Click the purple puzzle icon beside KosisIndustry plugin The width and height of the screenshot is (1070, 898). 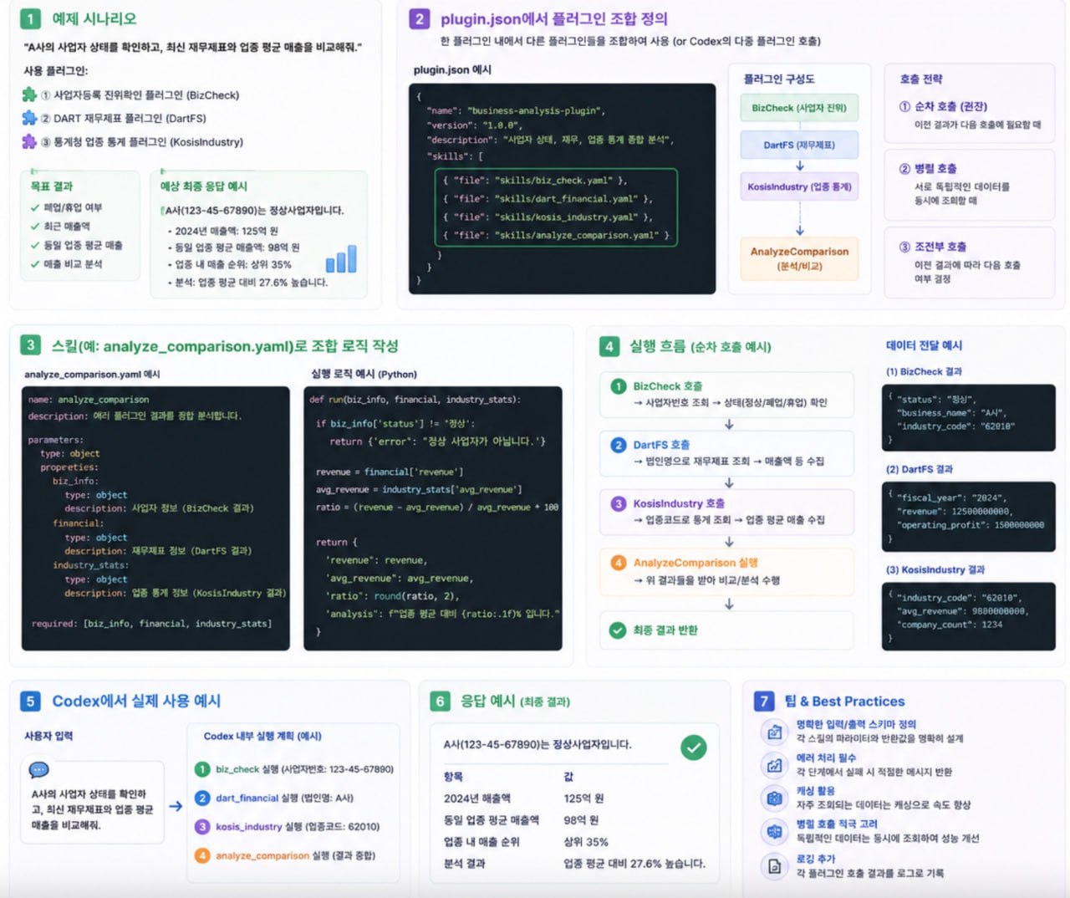click(x=29, y=141)
